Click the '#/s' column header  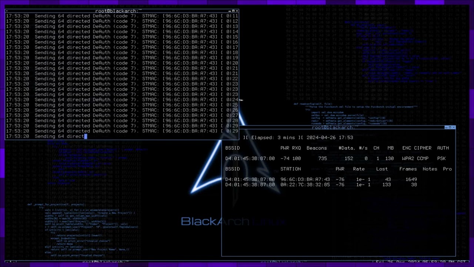click(363, 148)
